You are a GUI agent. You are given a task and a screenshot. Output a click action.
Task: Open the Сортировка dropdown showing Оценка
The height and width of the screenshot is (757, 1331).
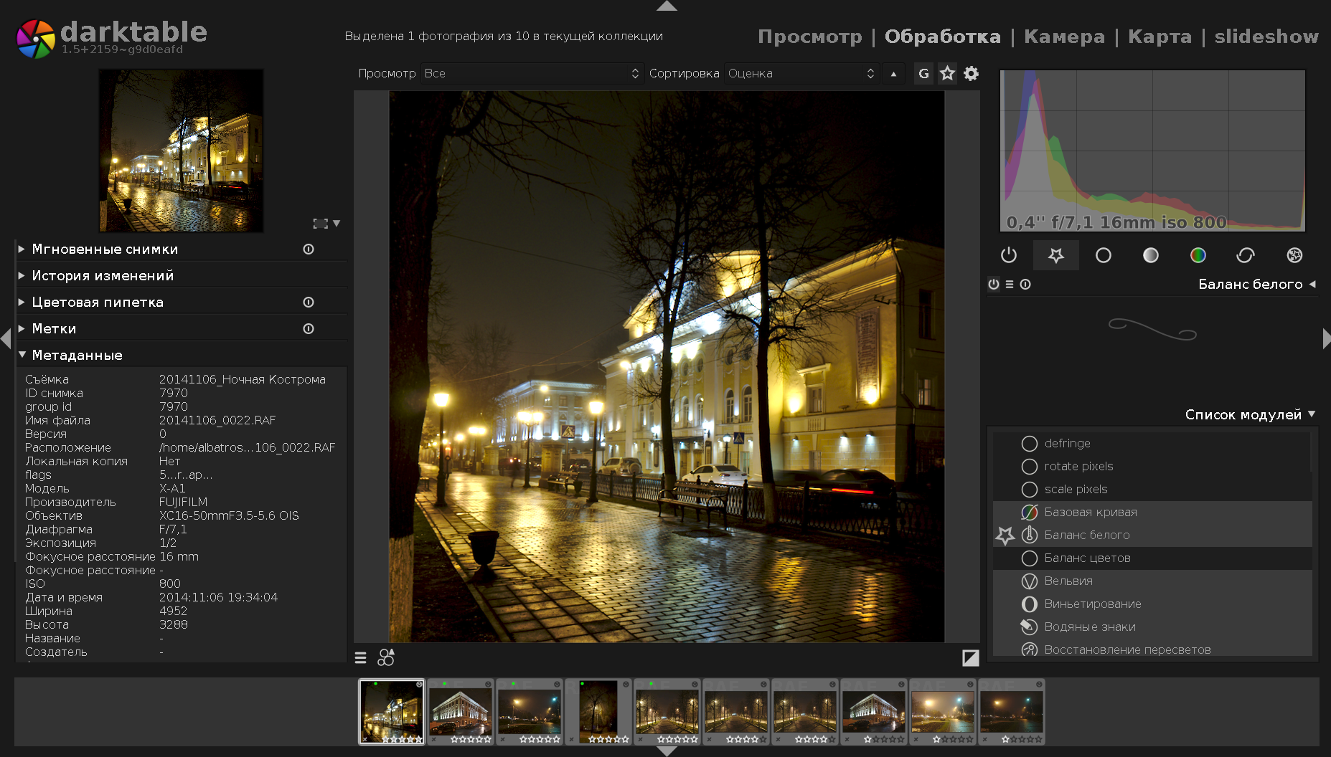(801, 73)
